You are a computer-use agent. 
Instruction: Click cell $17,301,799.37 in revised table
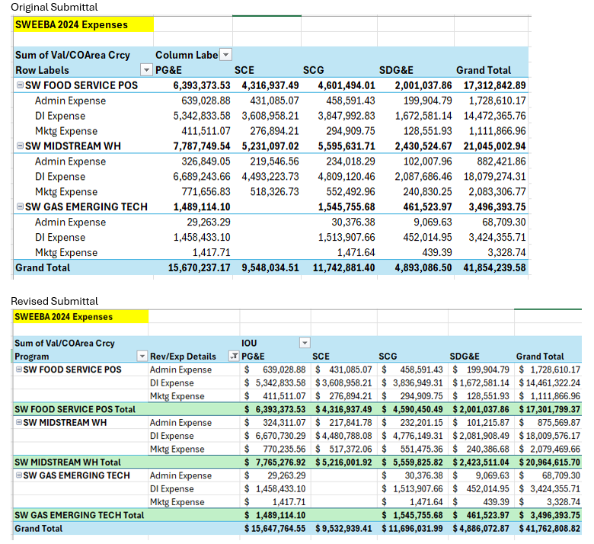549,409
